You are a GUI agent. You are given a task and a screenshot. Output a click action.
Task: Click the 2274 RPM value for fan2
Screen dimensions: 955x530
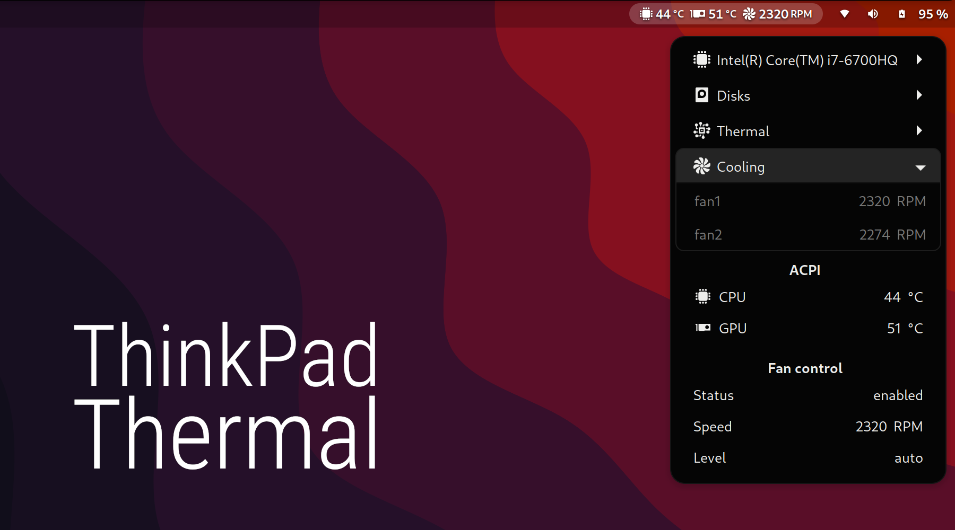click(892, 235)
